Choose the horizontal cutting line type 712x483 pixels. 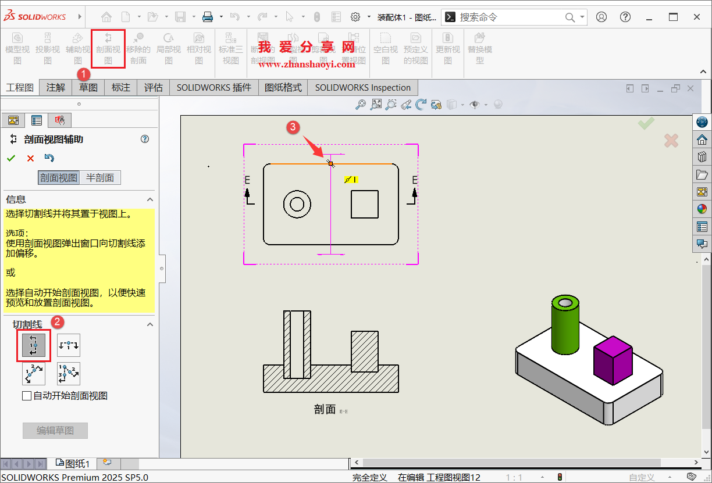69,345
